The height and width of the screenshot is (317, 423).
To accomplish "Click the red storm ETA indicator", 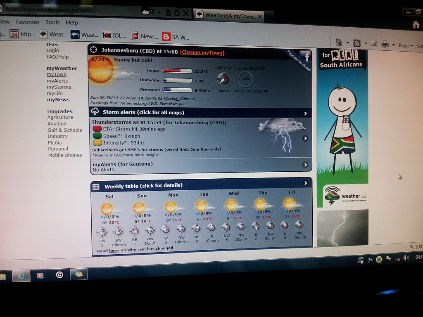I will pyautogui.click(x=97, y=129).
